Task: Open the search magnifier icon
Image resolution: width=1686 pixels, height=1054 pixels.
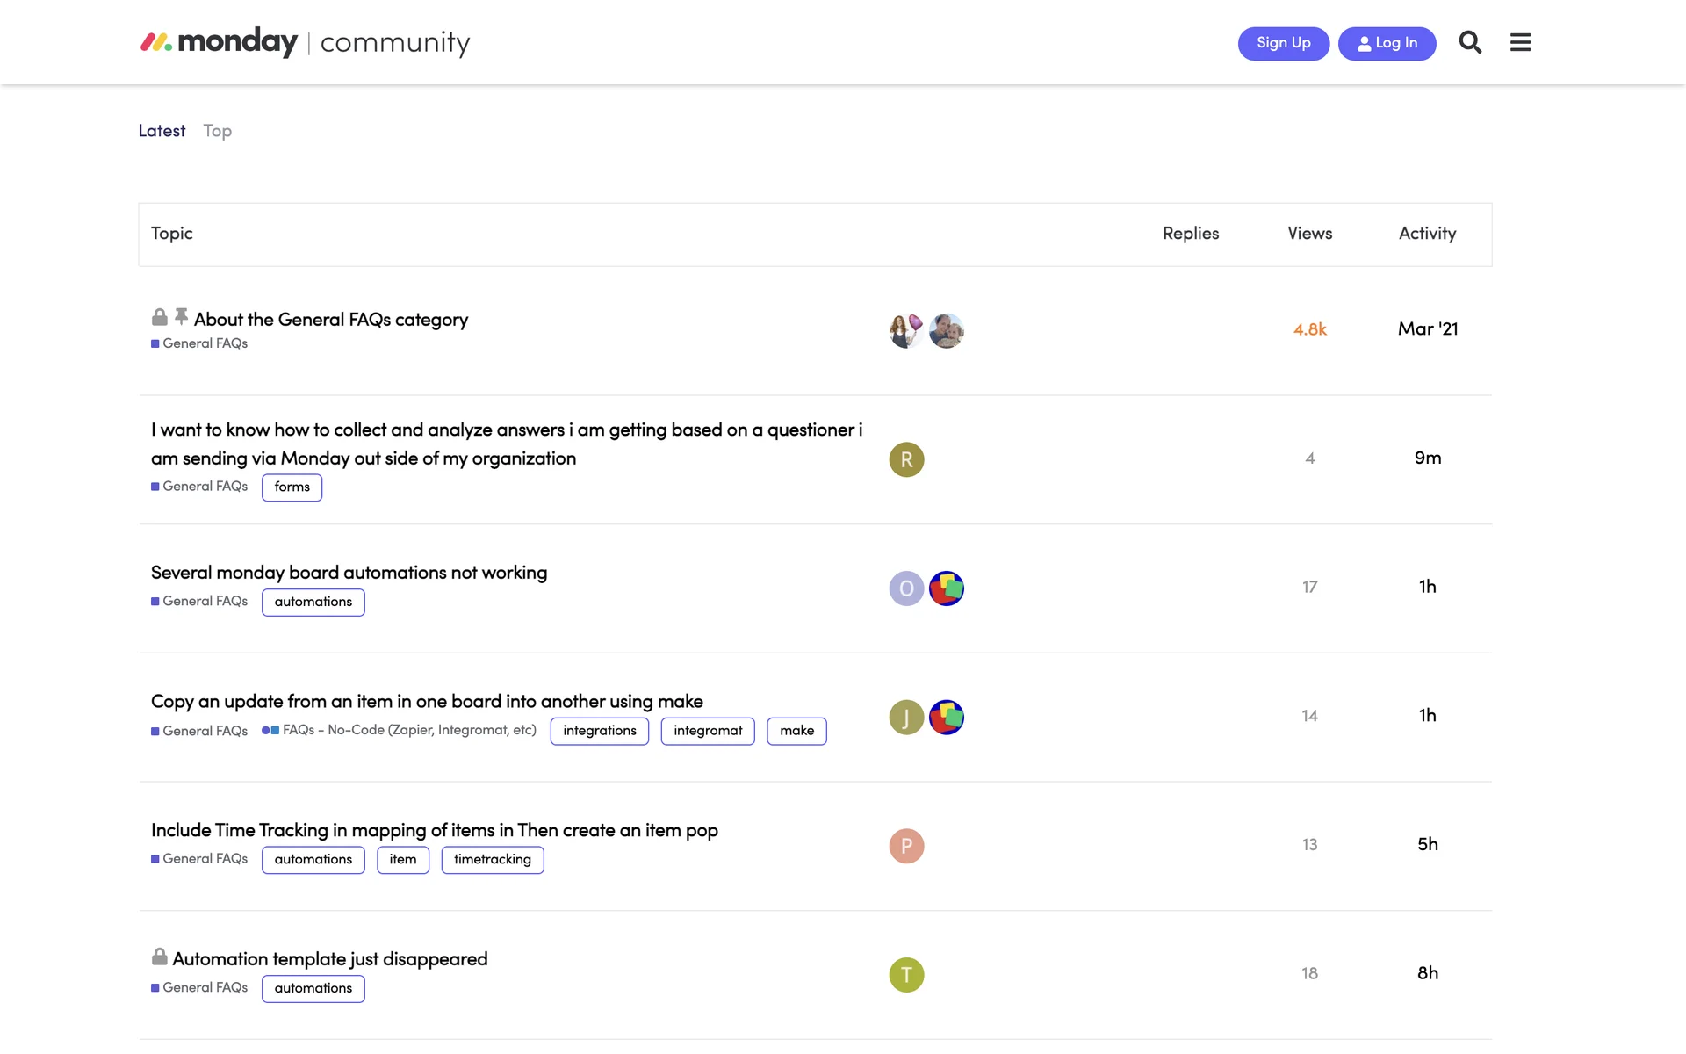Action: point(1470,42)
